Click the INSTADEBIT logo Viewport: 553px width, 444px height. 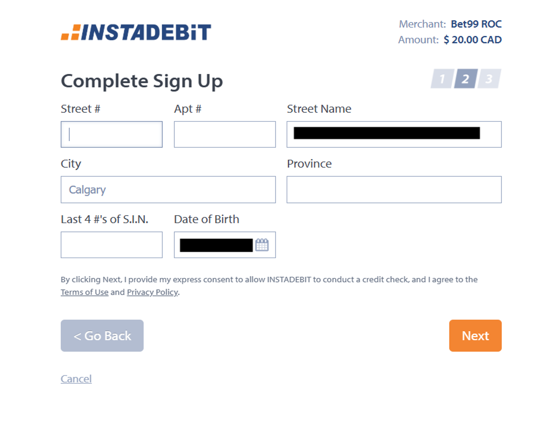(x=136, y=33)
